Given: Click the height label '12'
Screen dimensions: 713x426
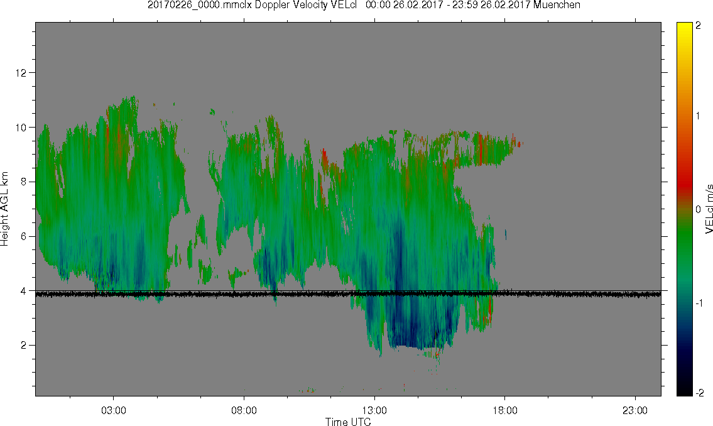Looking at the screenshot, I should click(x=21, y=73).
